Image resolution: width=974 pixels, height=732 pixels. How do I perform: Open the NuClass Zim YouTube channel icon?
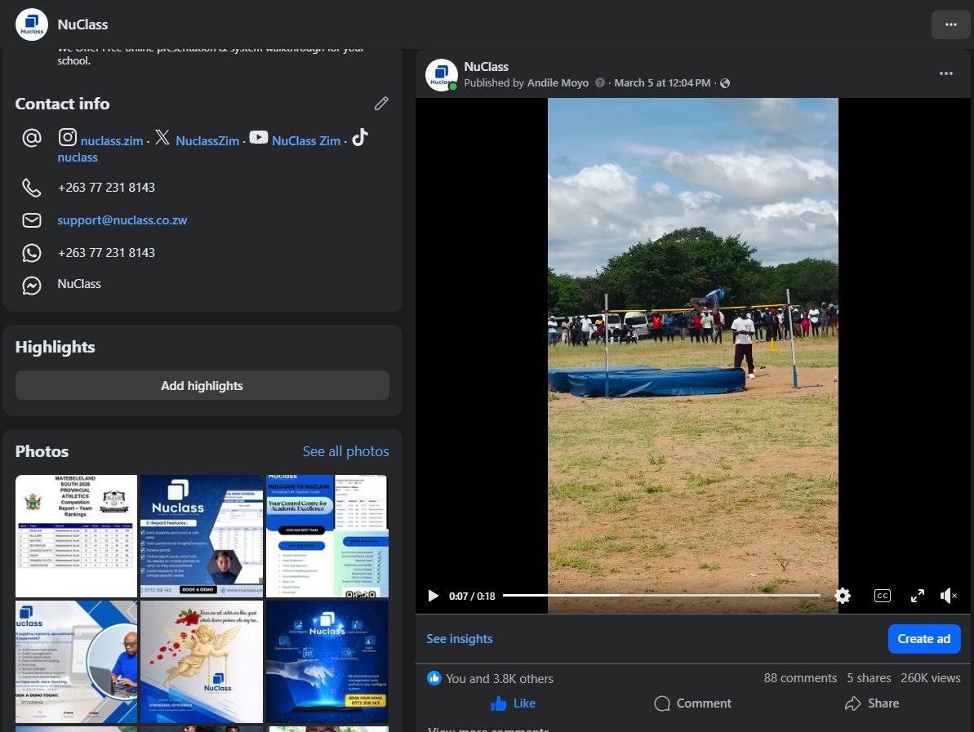coord(259,137)
